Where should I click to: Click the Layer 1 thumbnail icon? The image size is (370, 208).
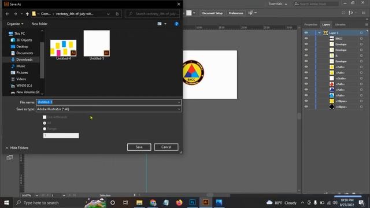point(325,33)
